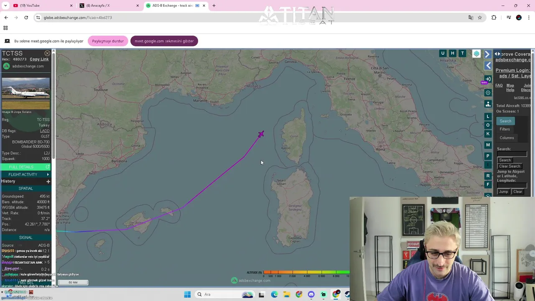Open the Chrome profile avatar
Viewport: 535px width, 301px height.
519,18
